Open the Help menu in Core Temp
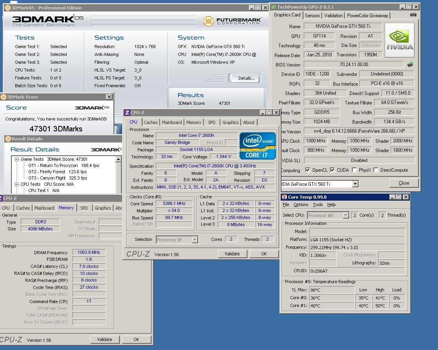The image size is (438, 350). [331, 205]
